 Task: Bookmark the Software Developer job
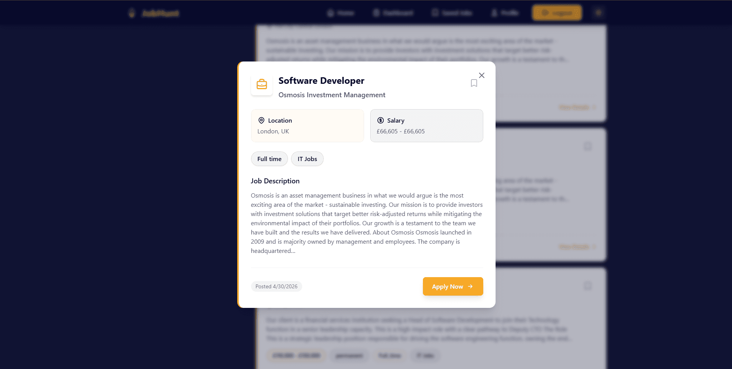(474, 83)
